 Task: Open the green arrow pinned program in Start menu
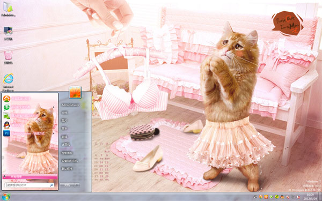click(x=6, y=116)
